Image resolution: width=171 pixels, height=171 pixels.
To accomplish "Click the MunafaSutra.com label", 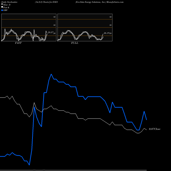I will (x=115, y=2).
